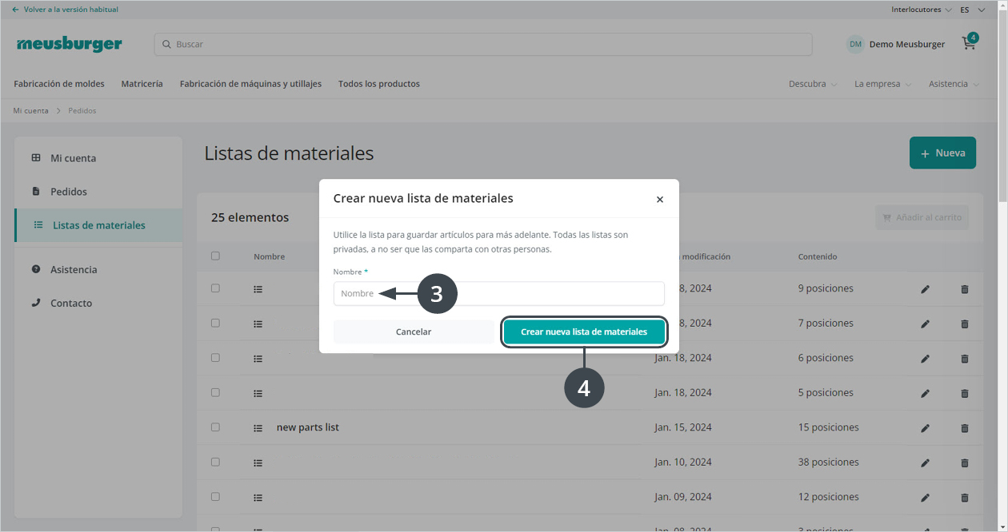Check the box for new parts list
The width and height of the screenshot is (1008, 532).
[x=215, y=427]
